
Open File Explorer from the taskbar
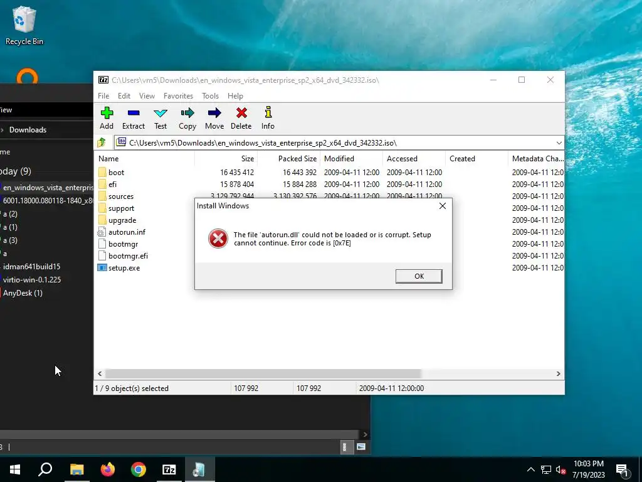76,469
